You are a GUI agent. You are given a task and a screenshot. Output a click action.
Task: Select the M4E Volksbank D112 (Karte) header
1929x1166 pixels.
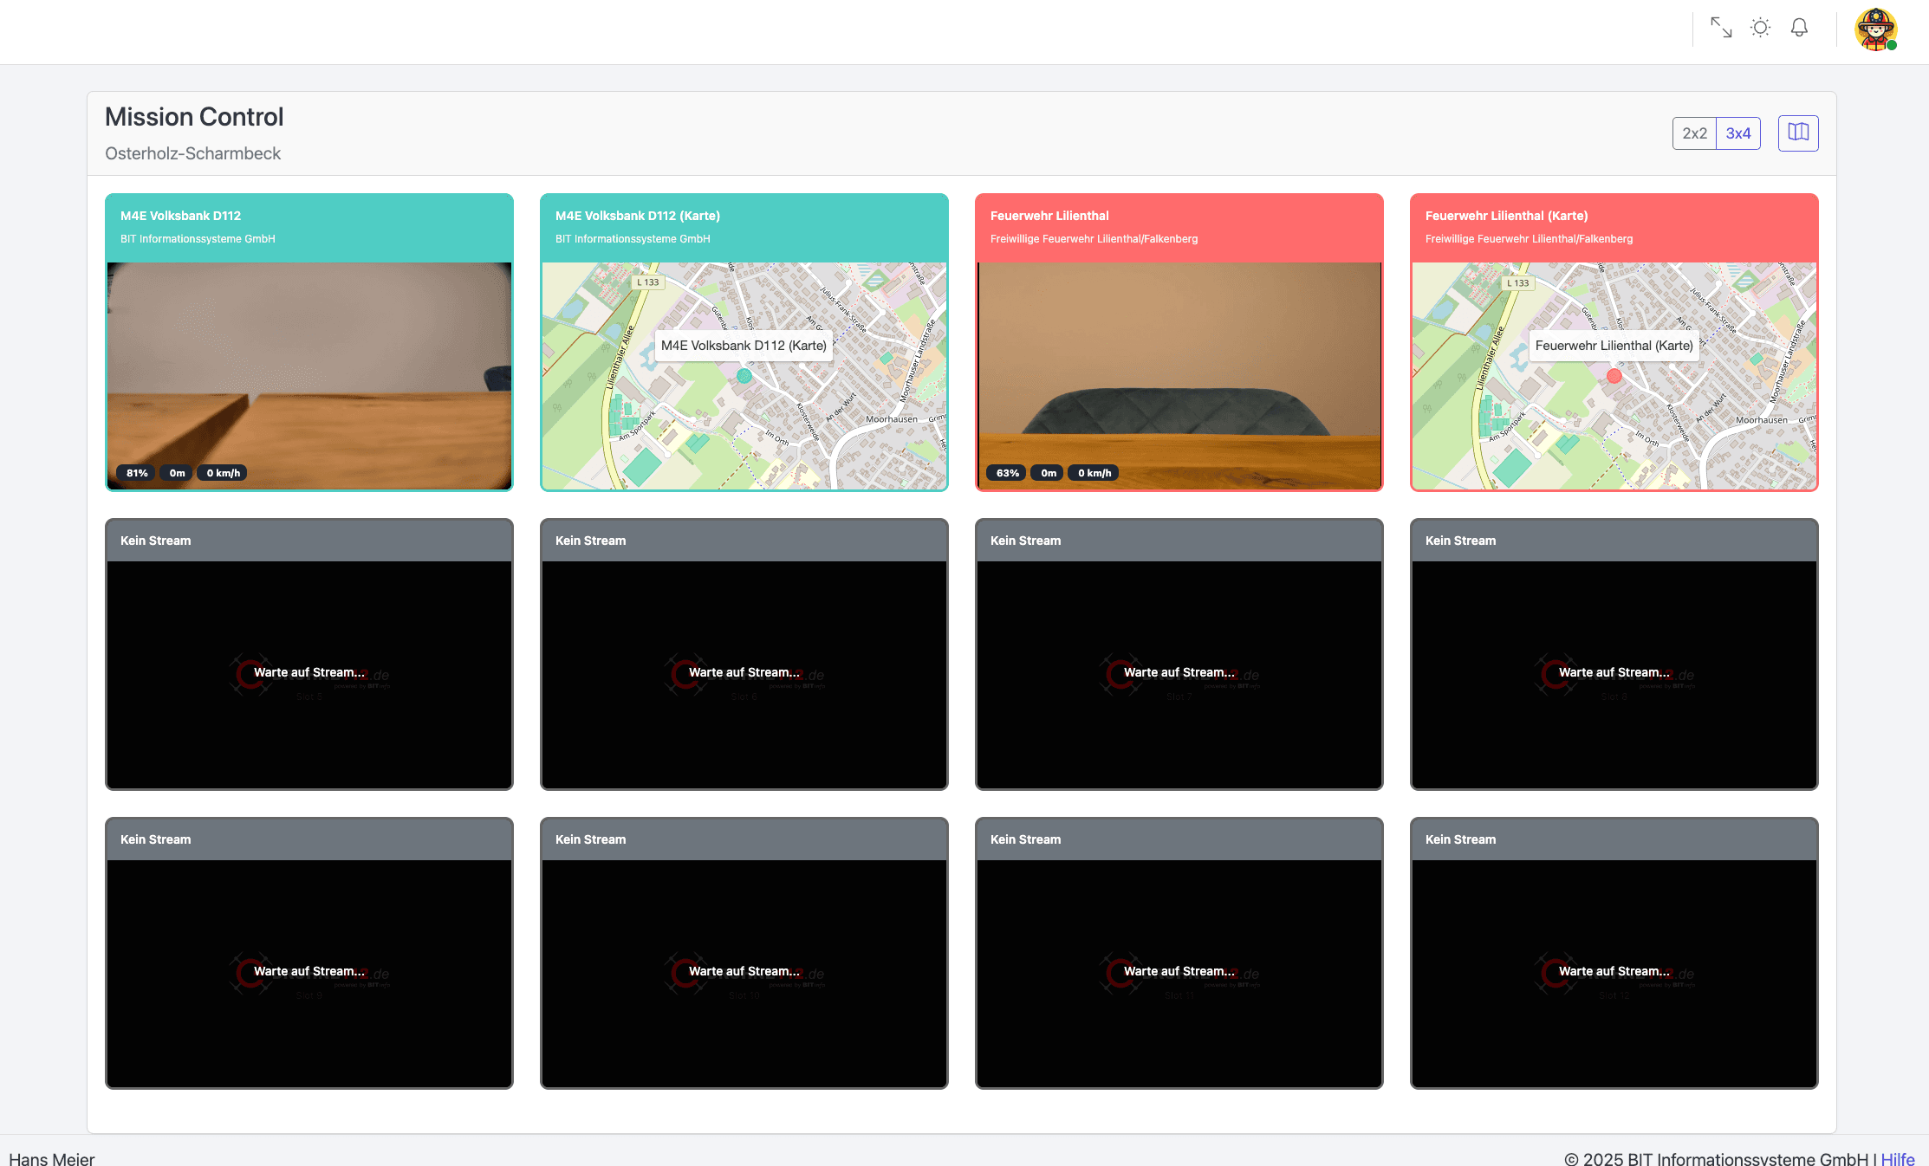744,226
